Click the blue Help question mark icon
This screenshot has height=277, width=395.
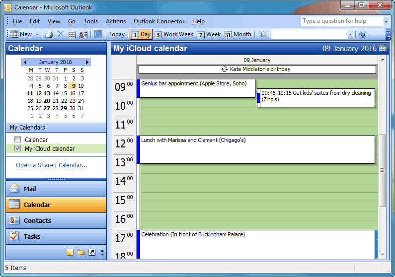[x=363, y=34]
